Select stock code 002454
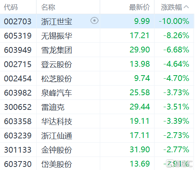The width and height of the screenshot is (195, 170). click(x=18, y=78)
